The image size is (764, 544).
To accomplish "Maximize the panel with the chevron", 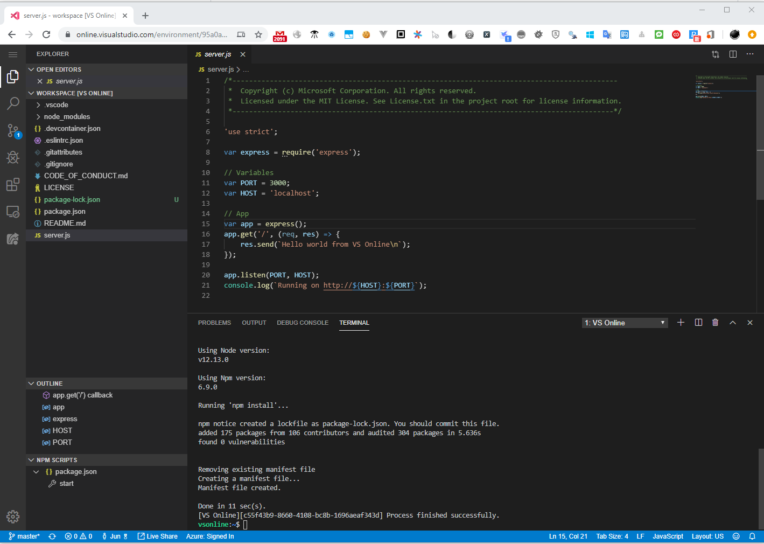I will point(733,322).
